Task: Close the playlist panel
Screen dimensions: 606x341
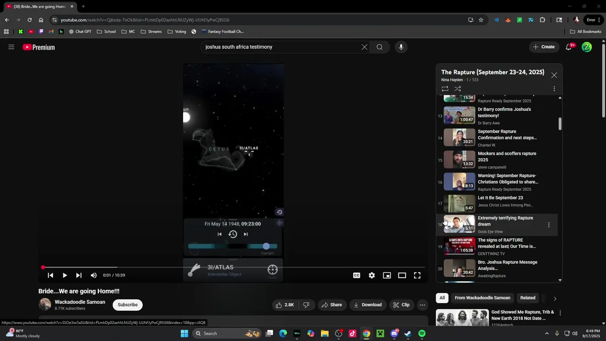Action: tap(554, 75)
